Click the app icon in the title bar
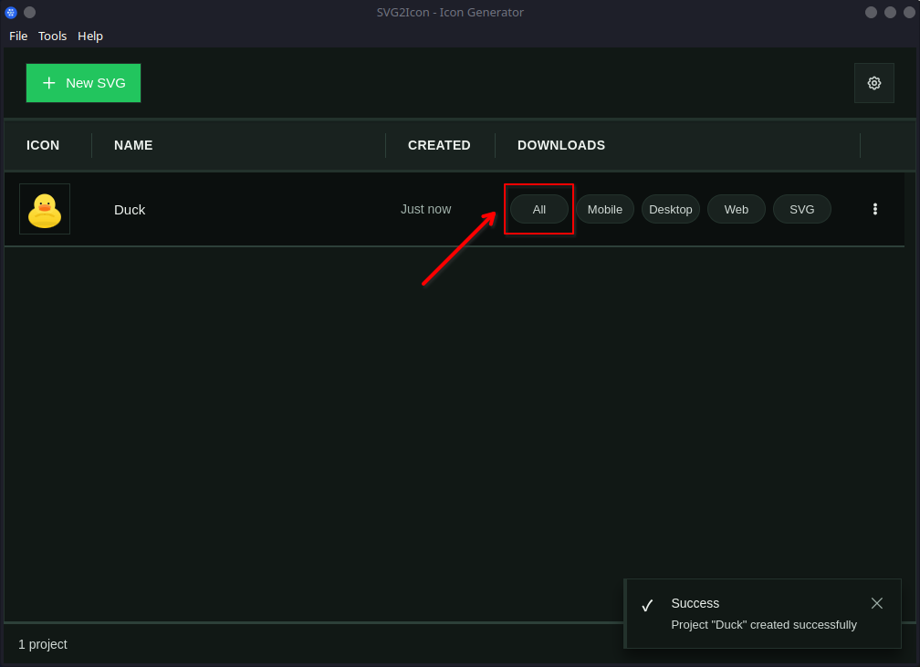Screen dimensions: 920x667 (11, 12)
